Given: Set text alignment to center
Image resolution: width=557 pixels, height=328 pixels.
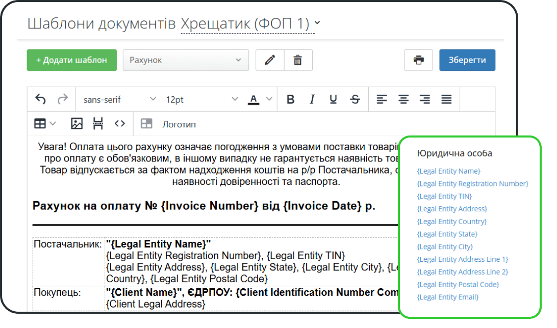Looking at the screenshot, I should pyautogui.click(x=403, y=99).
